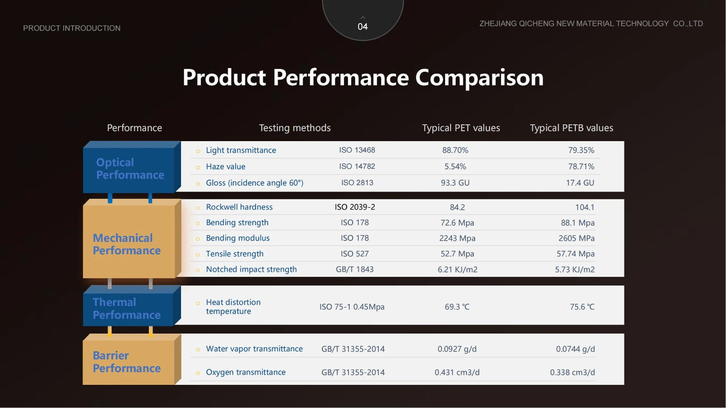Click the Product Performance Comparison title
The width and height of the screenshot is (726, 408).
pyautogui.click(x=363, y=78)
